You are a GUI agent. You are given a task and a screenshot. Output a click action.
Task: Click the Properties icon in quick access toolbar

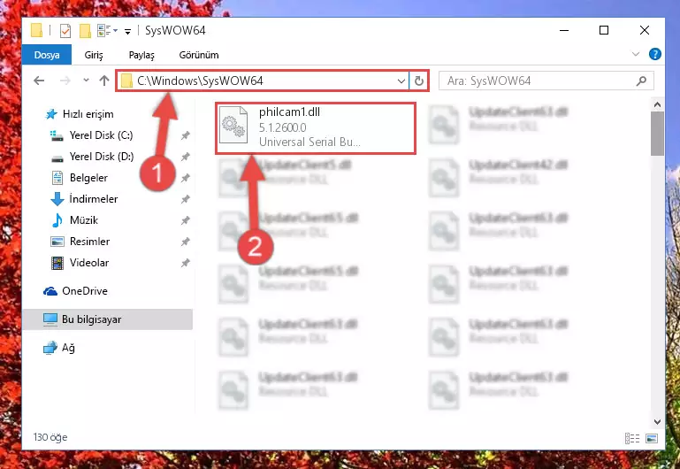(x=65, y=31)
